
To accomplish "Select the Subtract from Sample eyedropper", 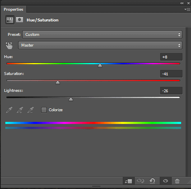I will click(30, 110).
